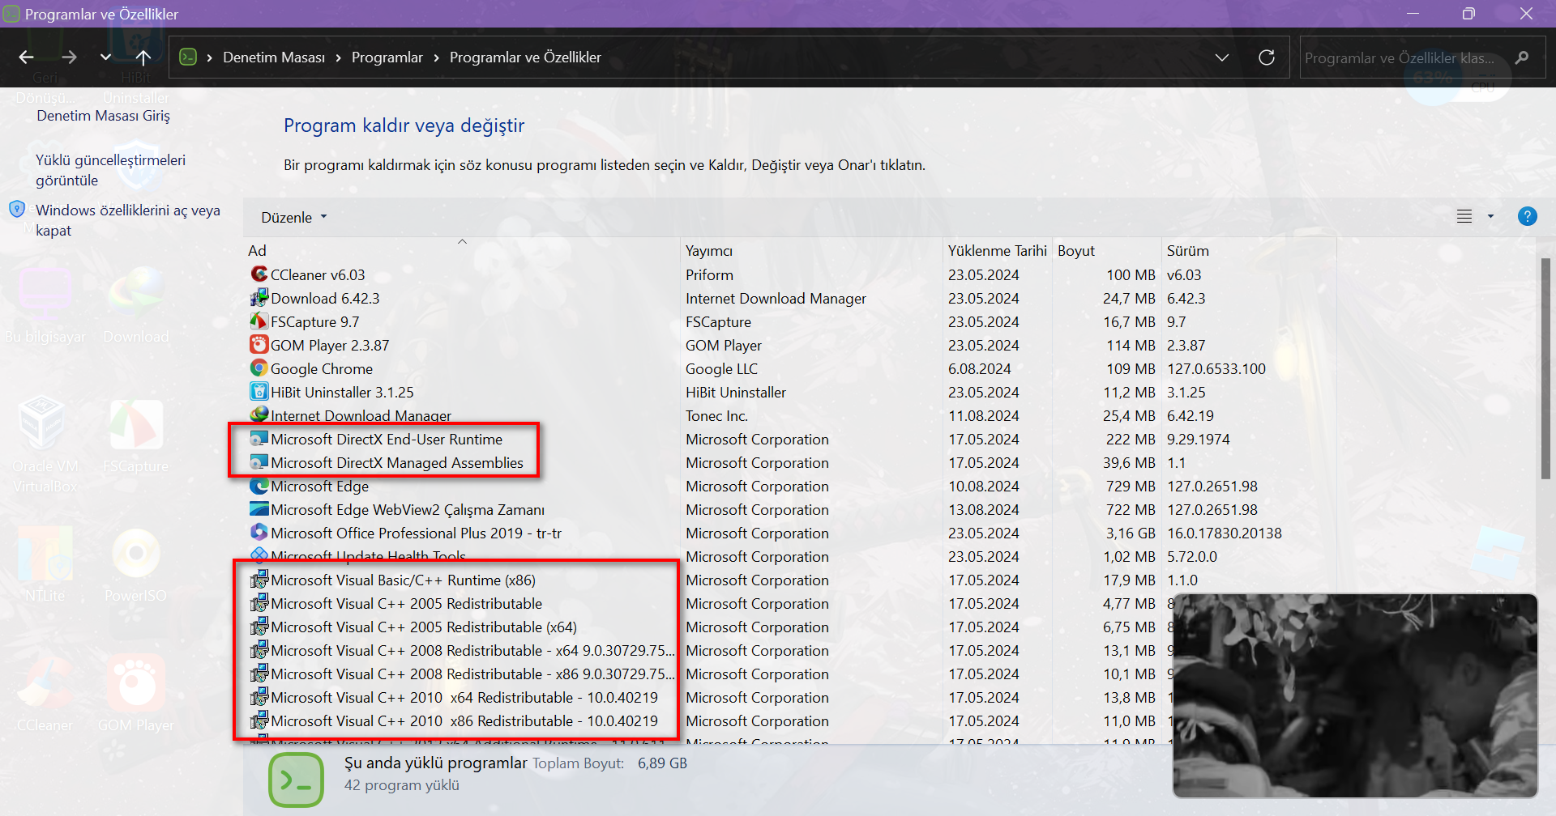The height and width of the screenshot is (816, 1556).
Task: Click Microsoft Visual Basic/C++ Runtime (x86) icon
Action: click(x=259, y=580)
